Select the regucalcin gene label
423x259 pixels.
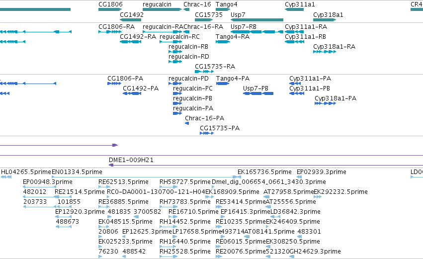click(157, 4)
